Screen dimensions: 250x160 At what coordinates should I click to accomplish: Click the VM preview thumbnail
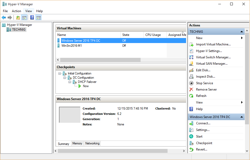pyautogui.click(x=70, y=115)
